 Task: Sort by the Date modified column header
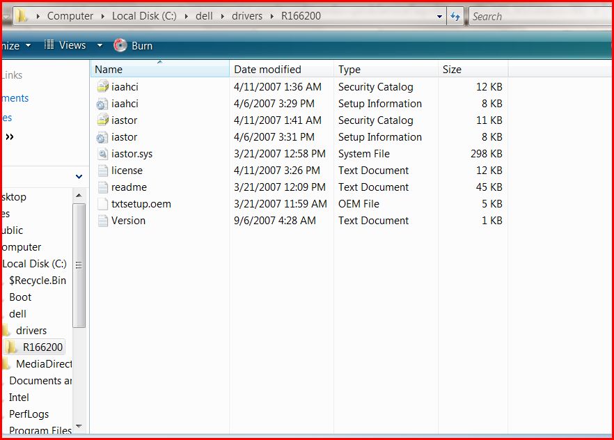tap(281, 70)
